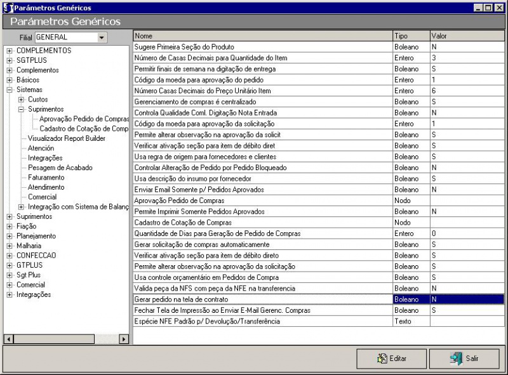Expand the SGTPLUS tree node

coord(10,60)
